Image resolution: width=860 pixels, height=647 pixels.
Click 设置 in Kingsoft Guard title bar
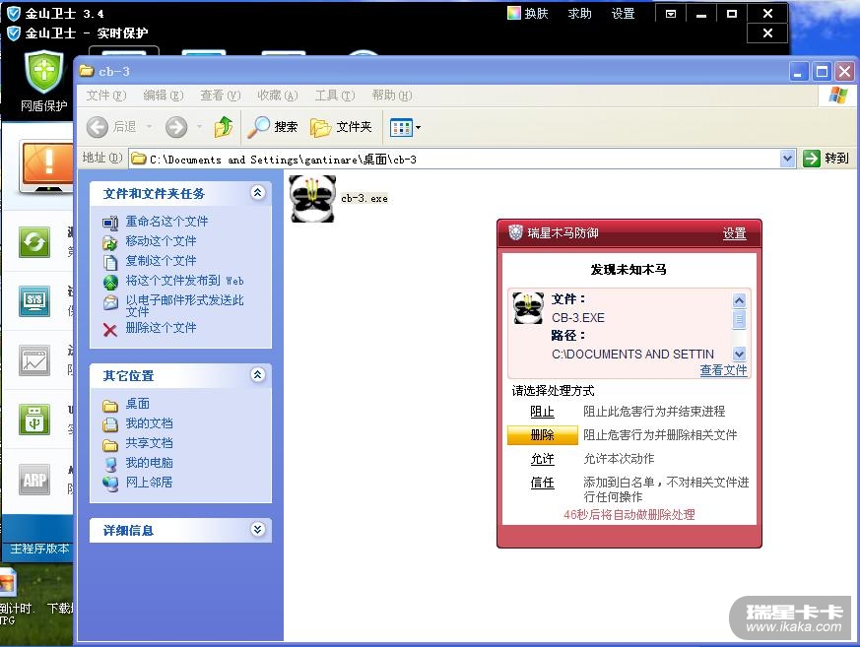click(x=623, y=13)
